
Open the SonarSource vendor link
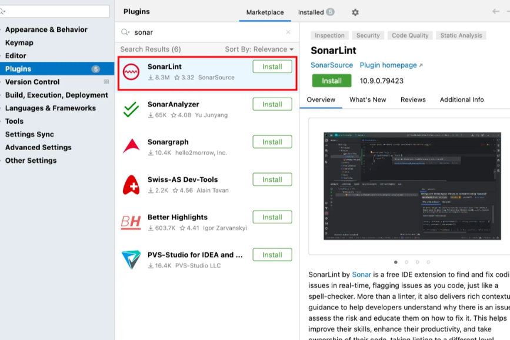tap(331, 65)
